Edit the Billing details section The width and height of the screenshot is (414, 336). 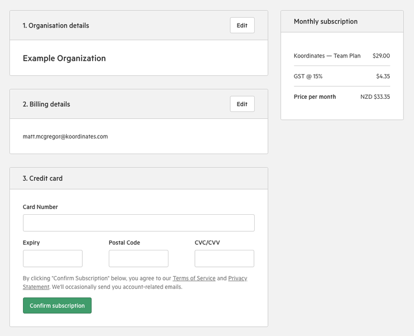click(x=242, y=104)
